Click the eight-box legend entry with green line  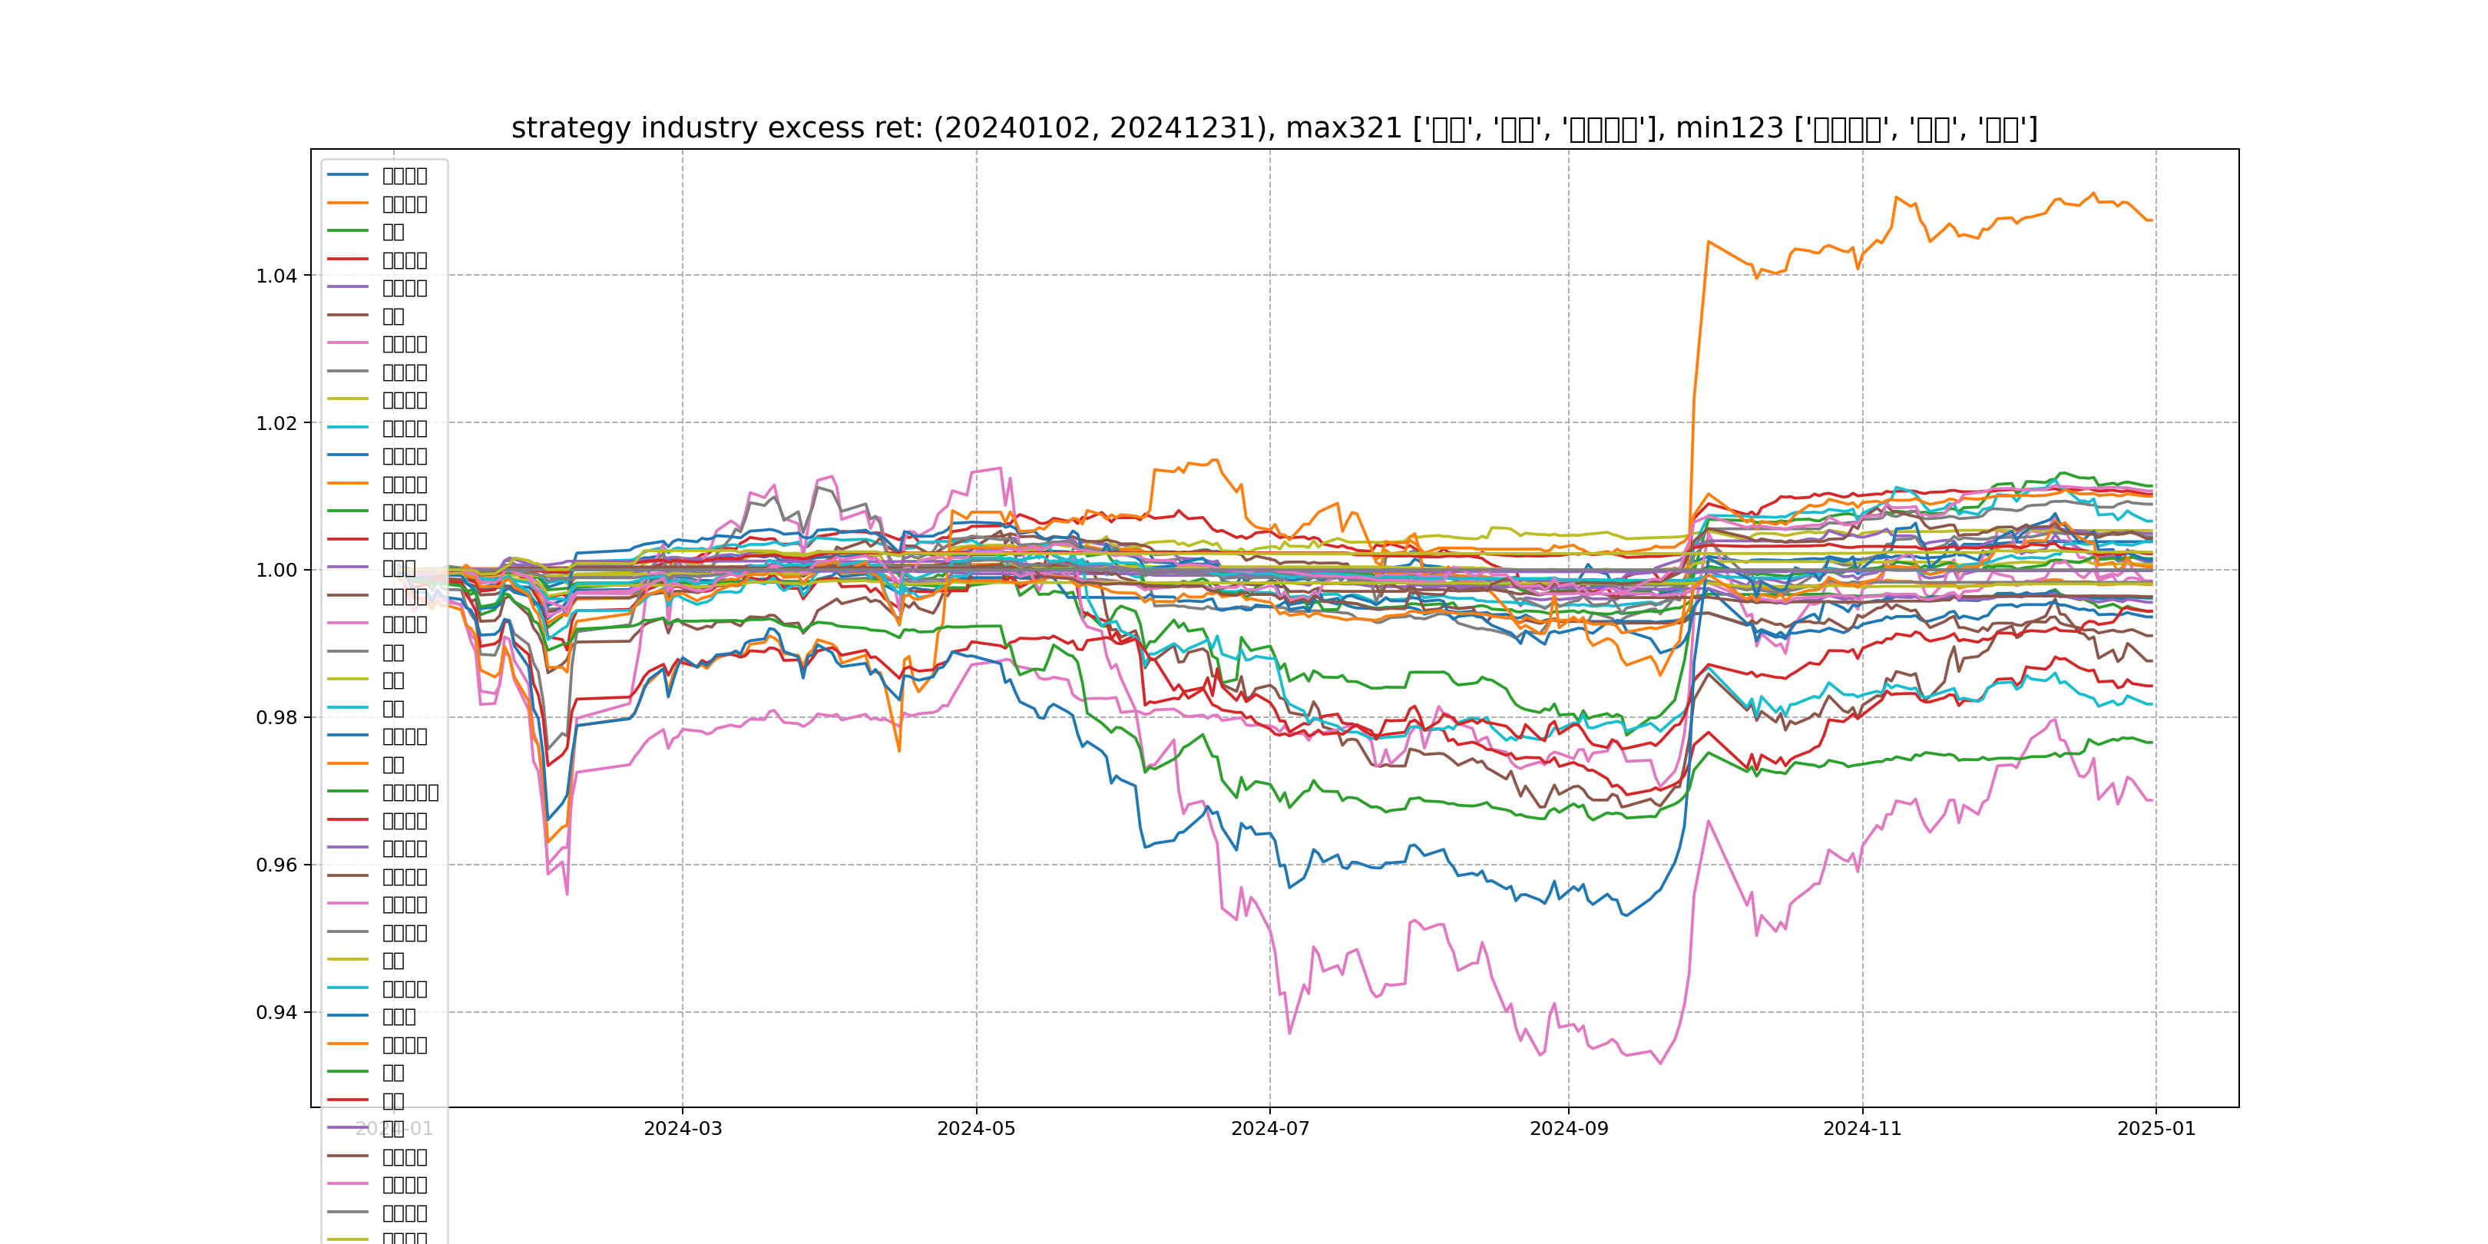[x=409, y=792]
